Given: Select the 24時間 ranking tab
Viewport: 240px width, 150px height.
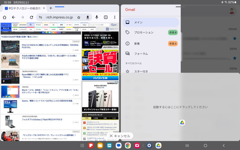Looking at the screenshot, I should (96, 118).
